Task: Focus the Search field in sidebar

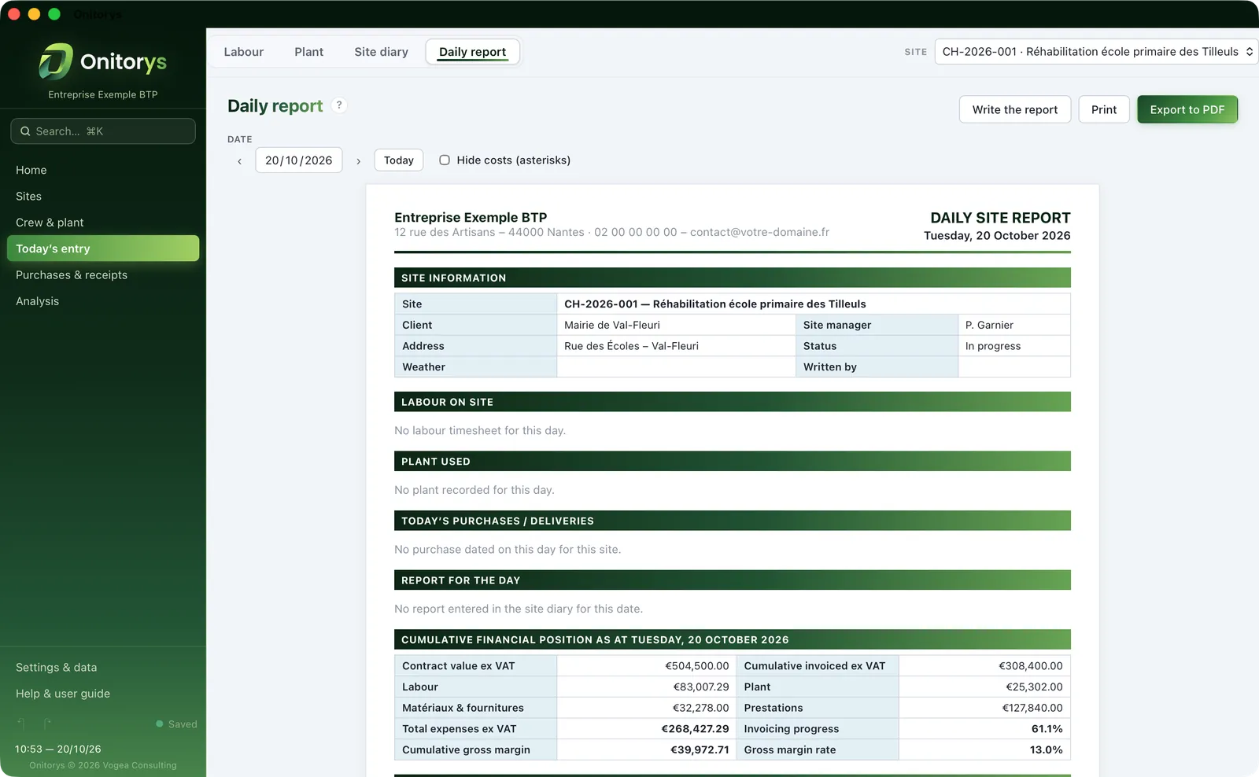Action: (x=103, y=131)
